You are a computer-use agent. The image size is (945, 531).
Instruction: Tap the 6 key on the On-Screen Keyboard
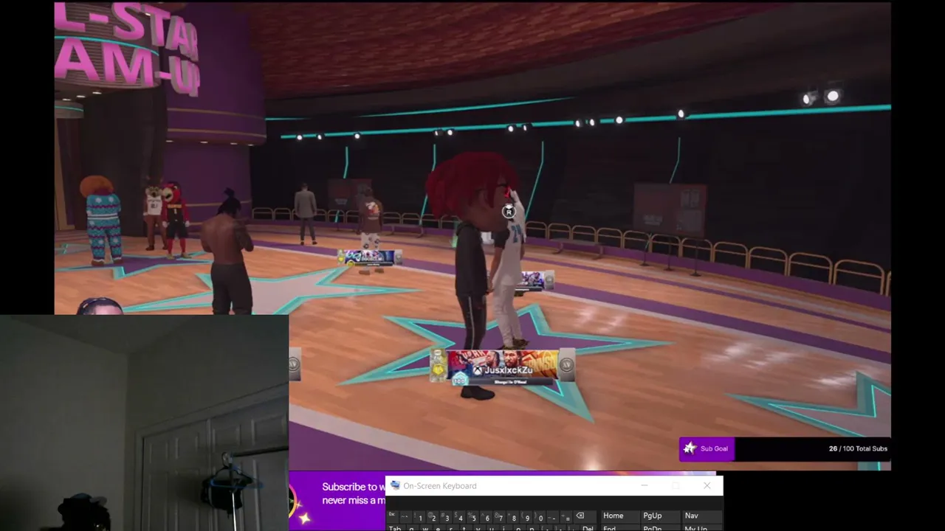tap(487, 516)
